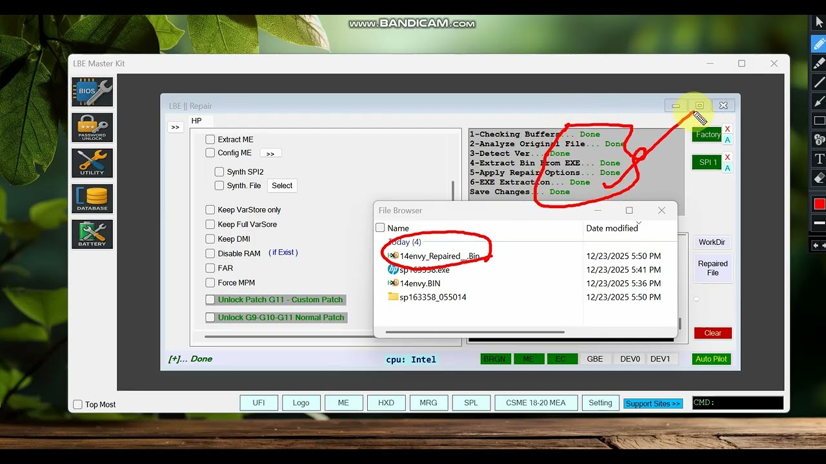Enable the Extract ME checkbox
Image resolution: width=826 pixels, height=464 pixels.
210,139
